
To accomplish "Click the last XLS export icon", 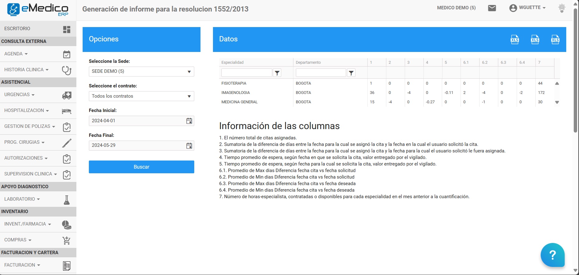I will tap(555, 40).
